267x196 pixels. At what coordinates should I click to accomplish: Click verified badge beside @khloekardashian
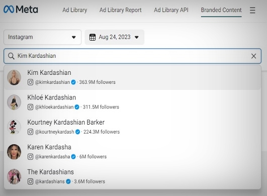point(77,107)
